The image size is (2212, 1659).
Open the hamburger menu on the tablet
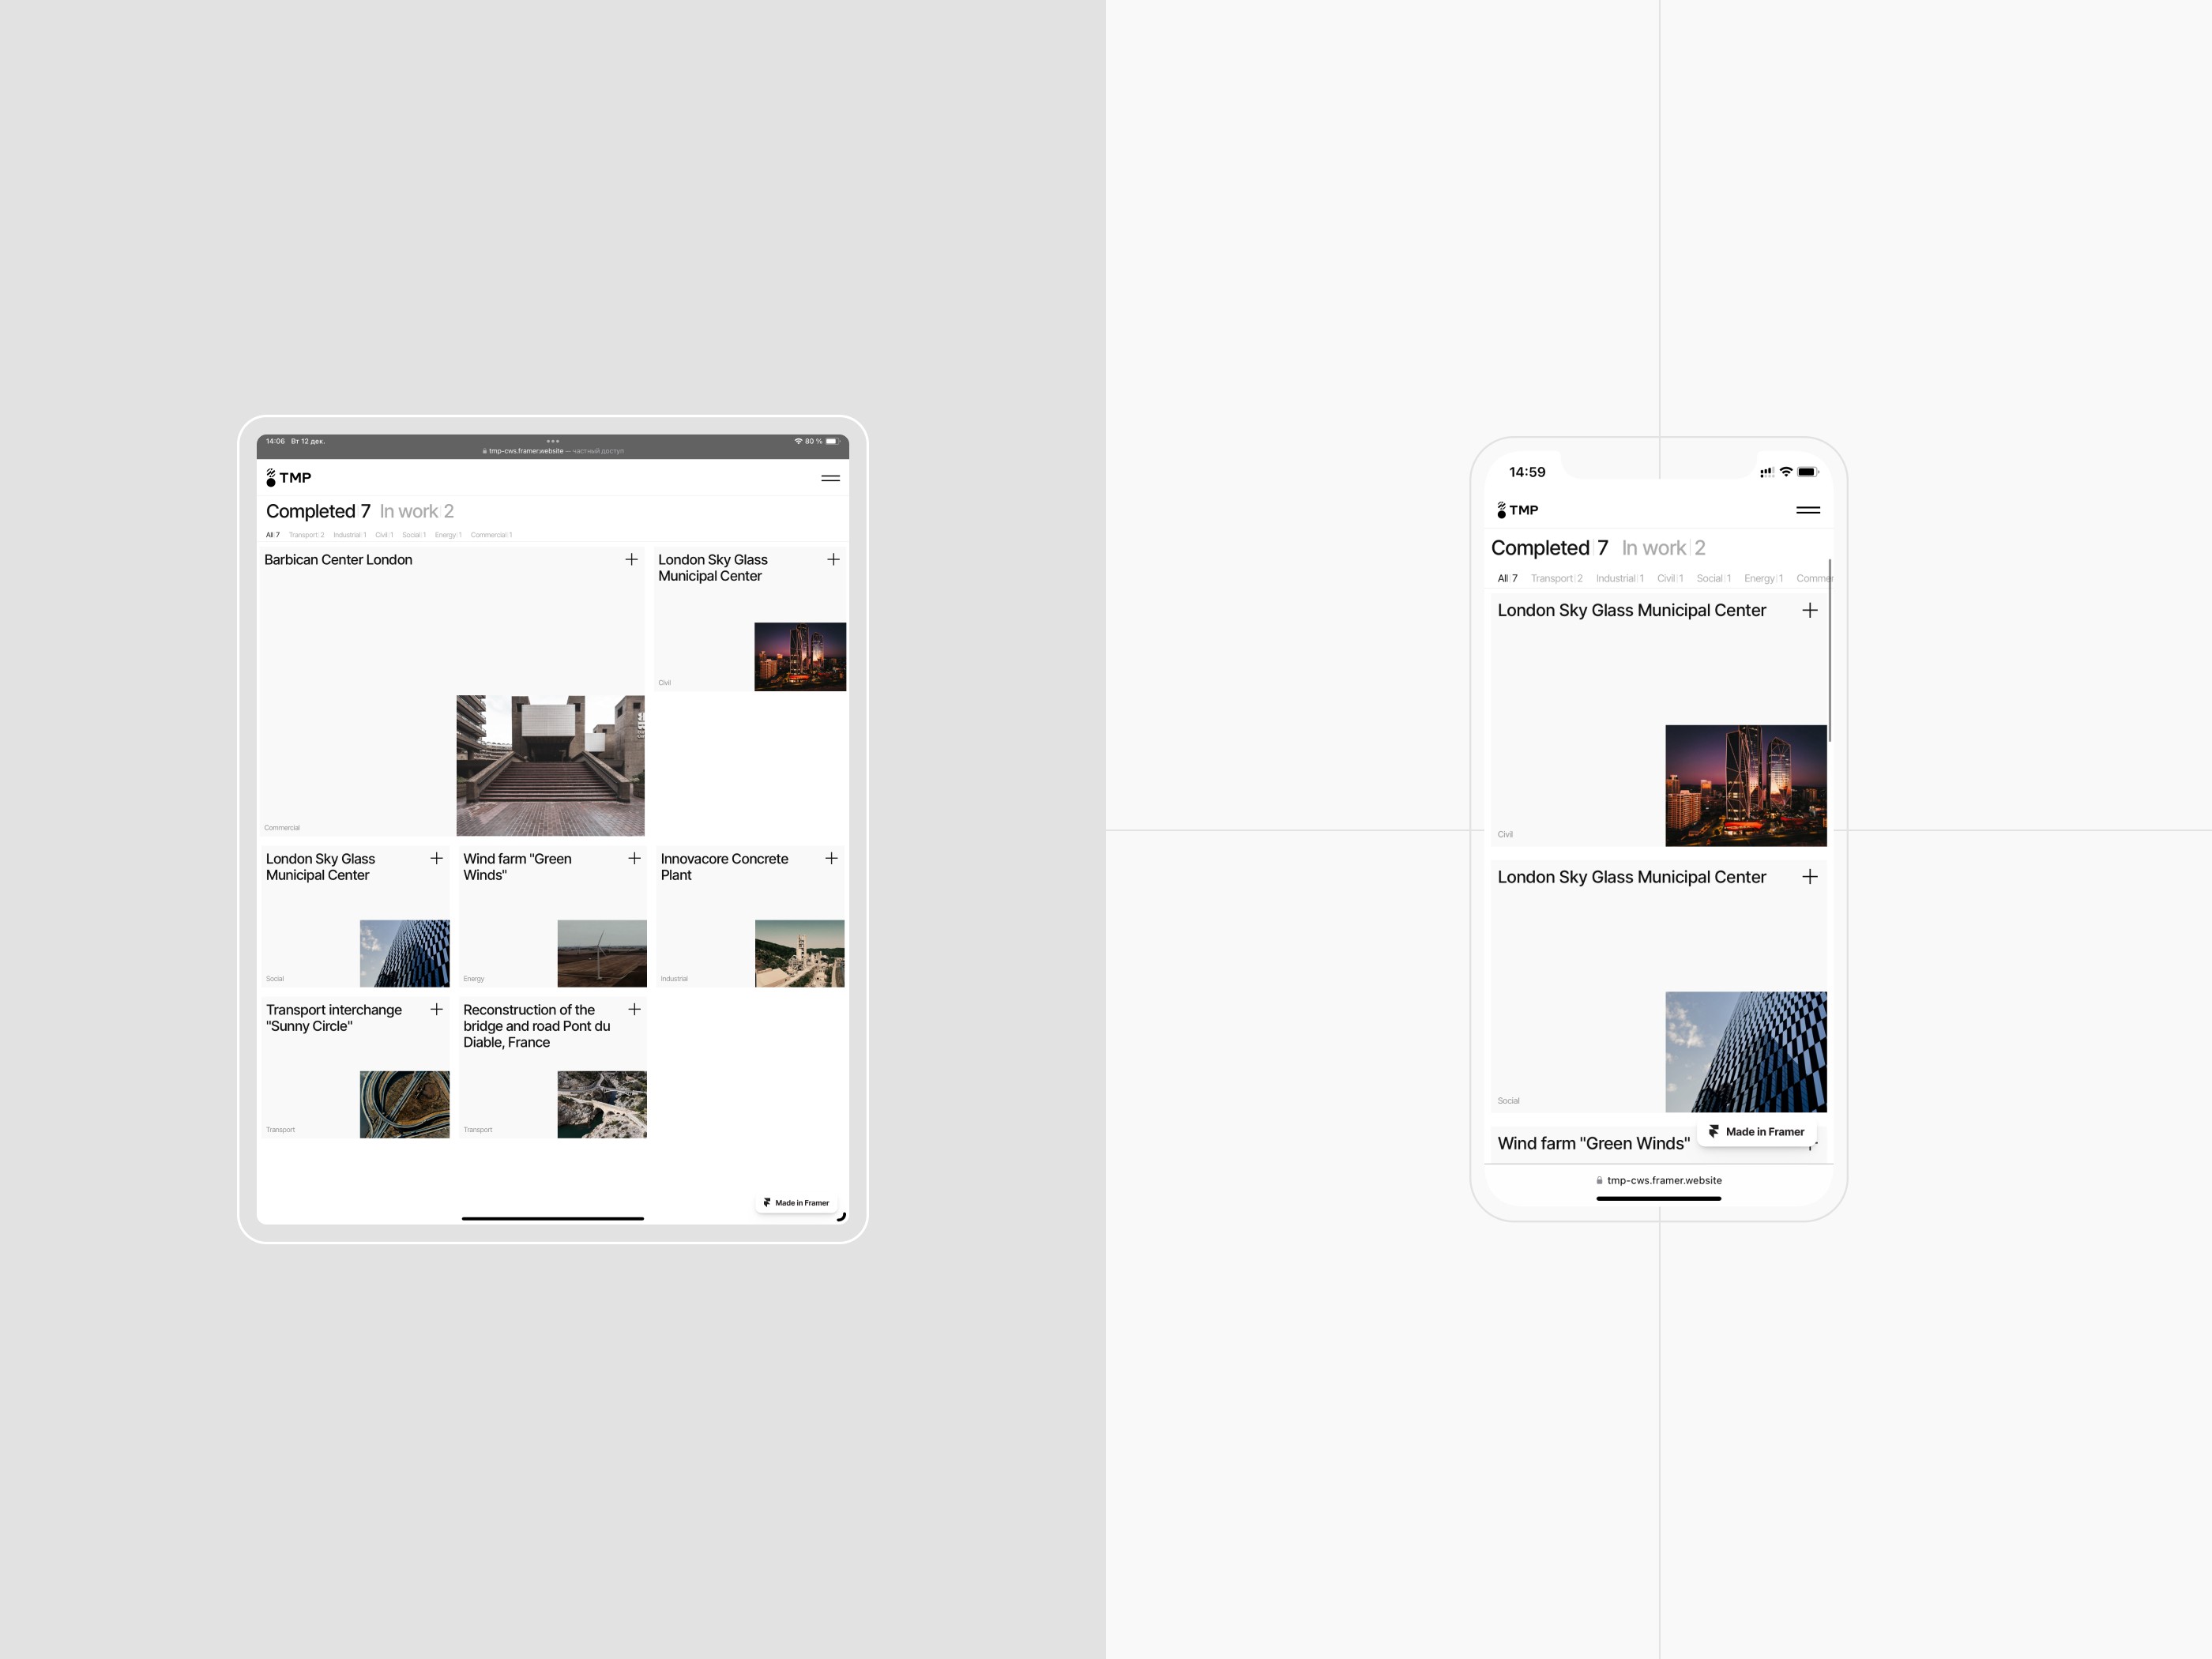tap(830, 478)
